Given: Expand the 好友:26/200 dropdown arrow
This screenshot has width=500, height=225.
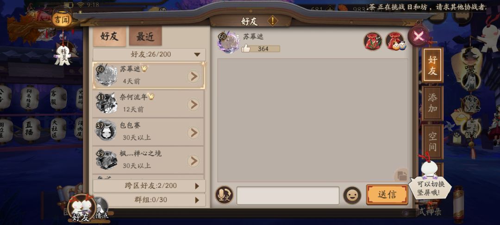Looking at the screenshot, I should (x=197, y=55).
